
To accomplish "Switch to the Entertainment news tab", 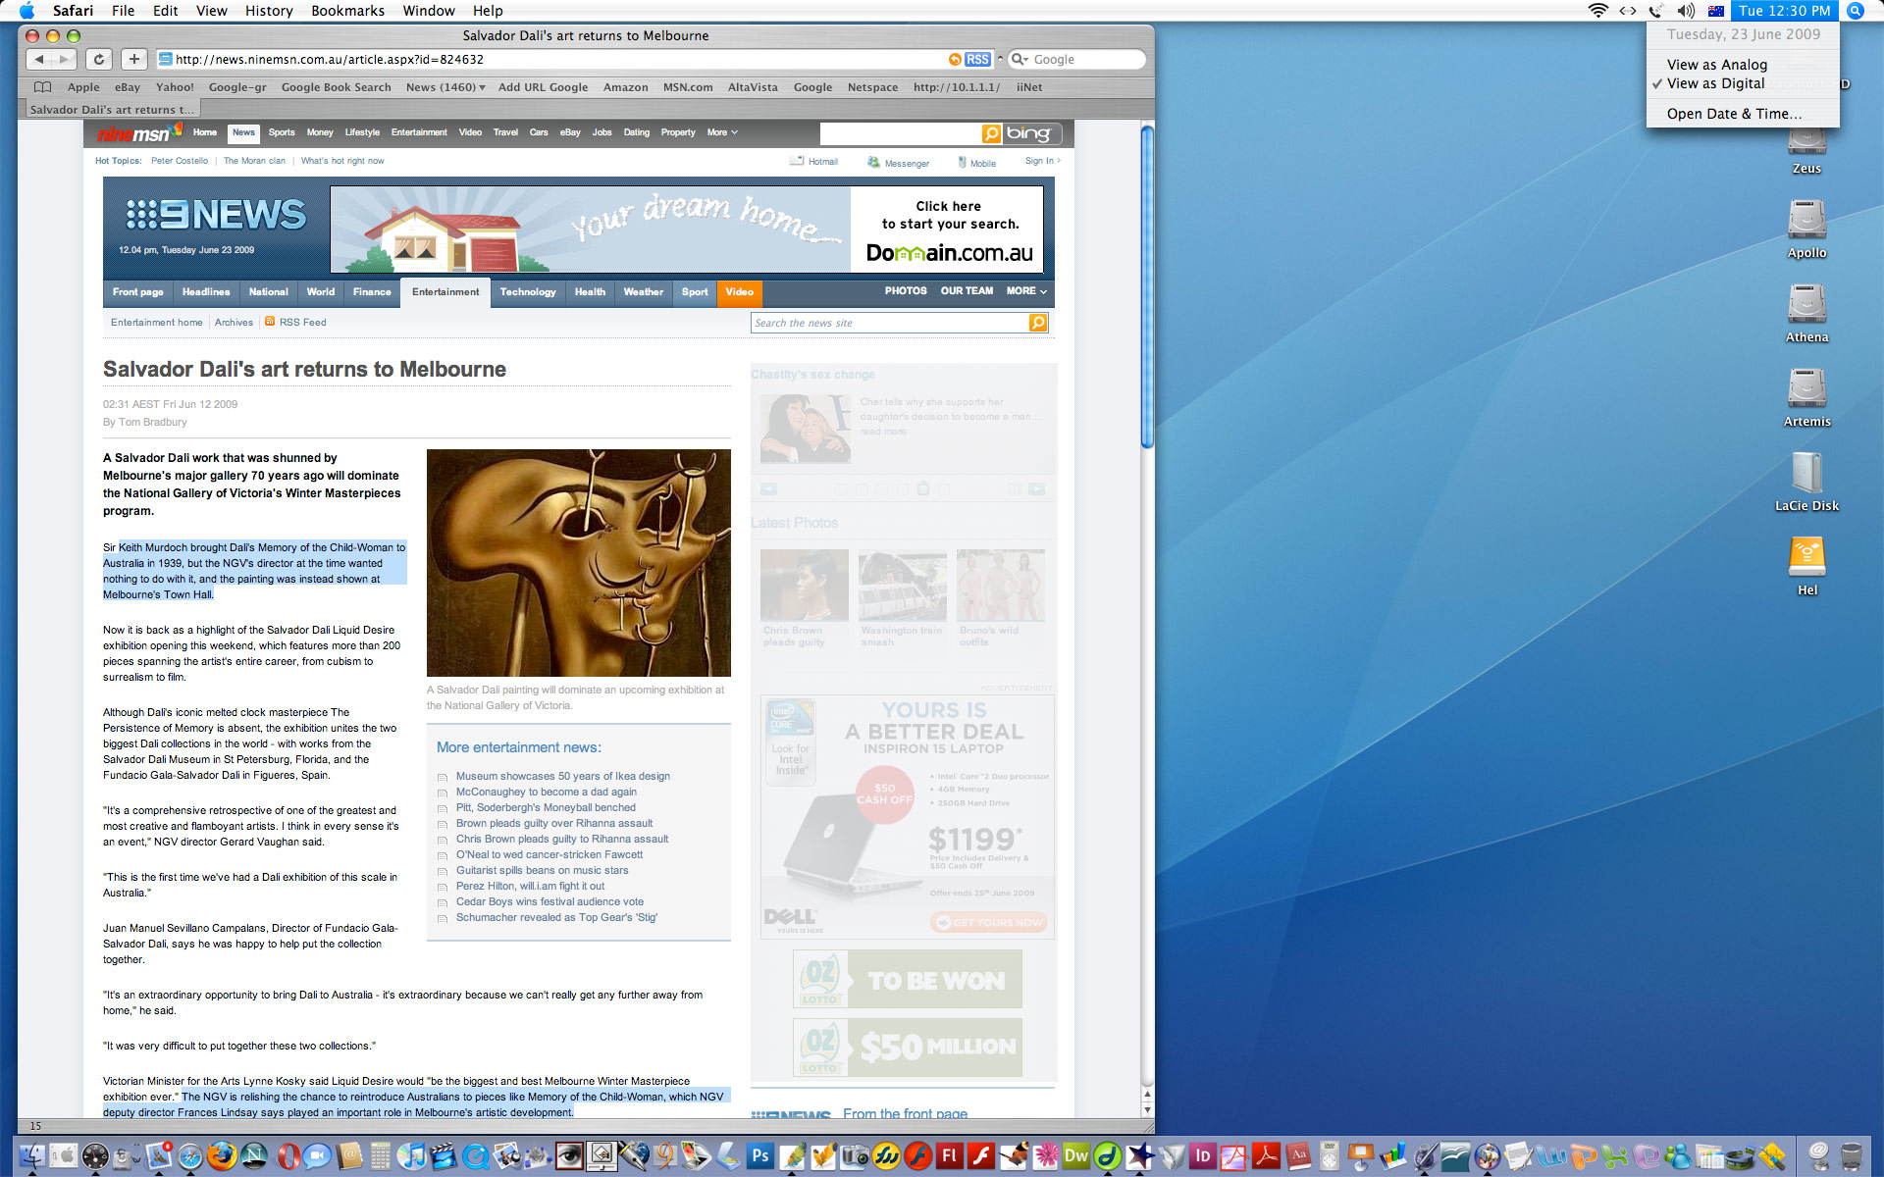I will [x=445, y=291].
